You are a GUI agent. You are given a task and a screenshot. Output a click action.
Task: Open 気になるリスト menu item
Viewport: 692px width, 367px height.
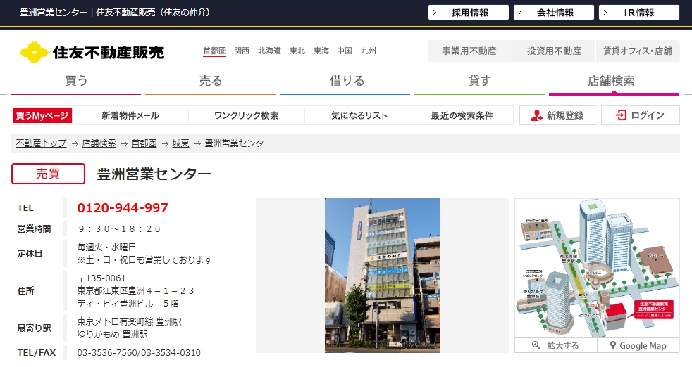point(359,115)
